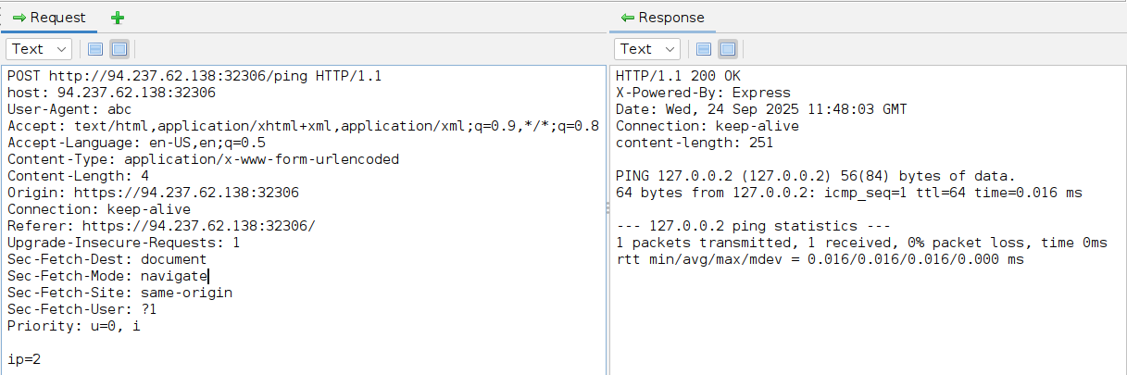Screen dimensions: 1127x375
Task: Open the Request panel Text view dropdown
Action: [39, 49]
